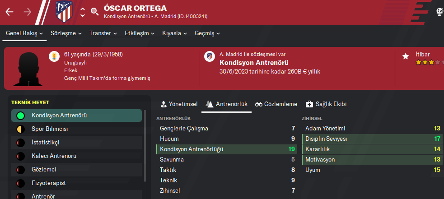Click the İtibar star icon

[405, 56]
